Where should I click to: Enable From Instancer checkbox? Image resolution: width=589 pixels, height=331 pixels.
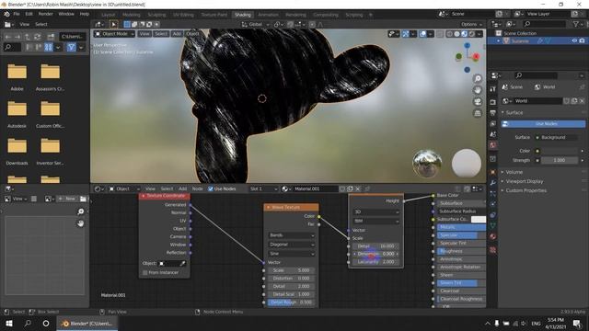tap(145, 272)
